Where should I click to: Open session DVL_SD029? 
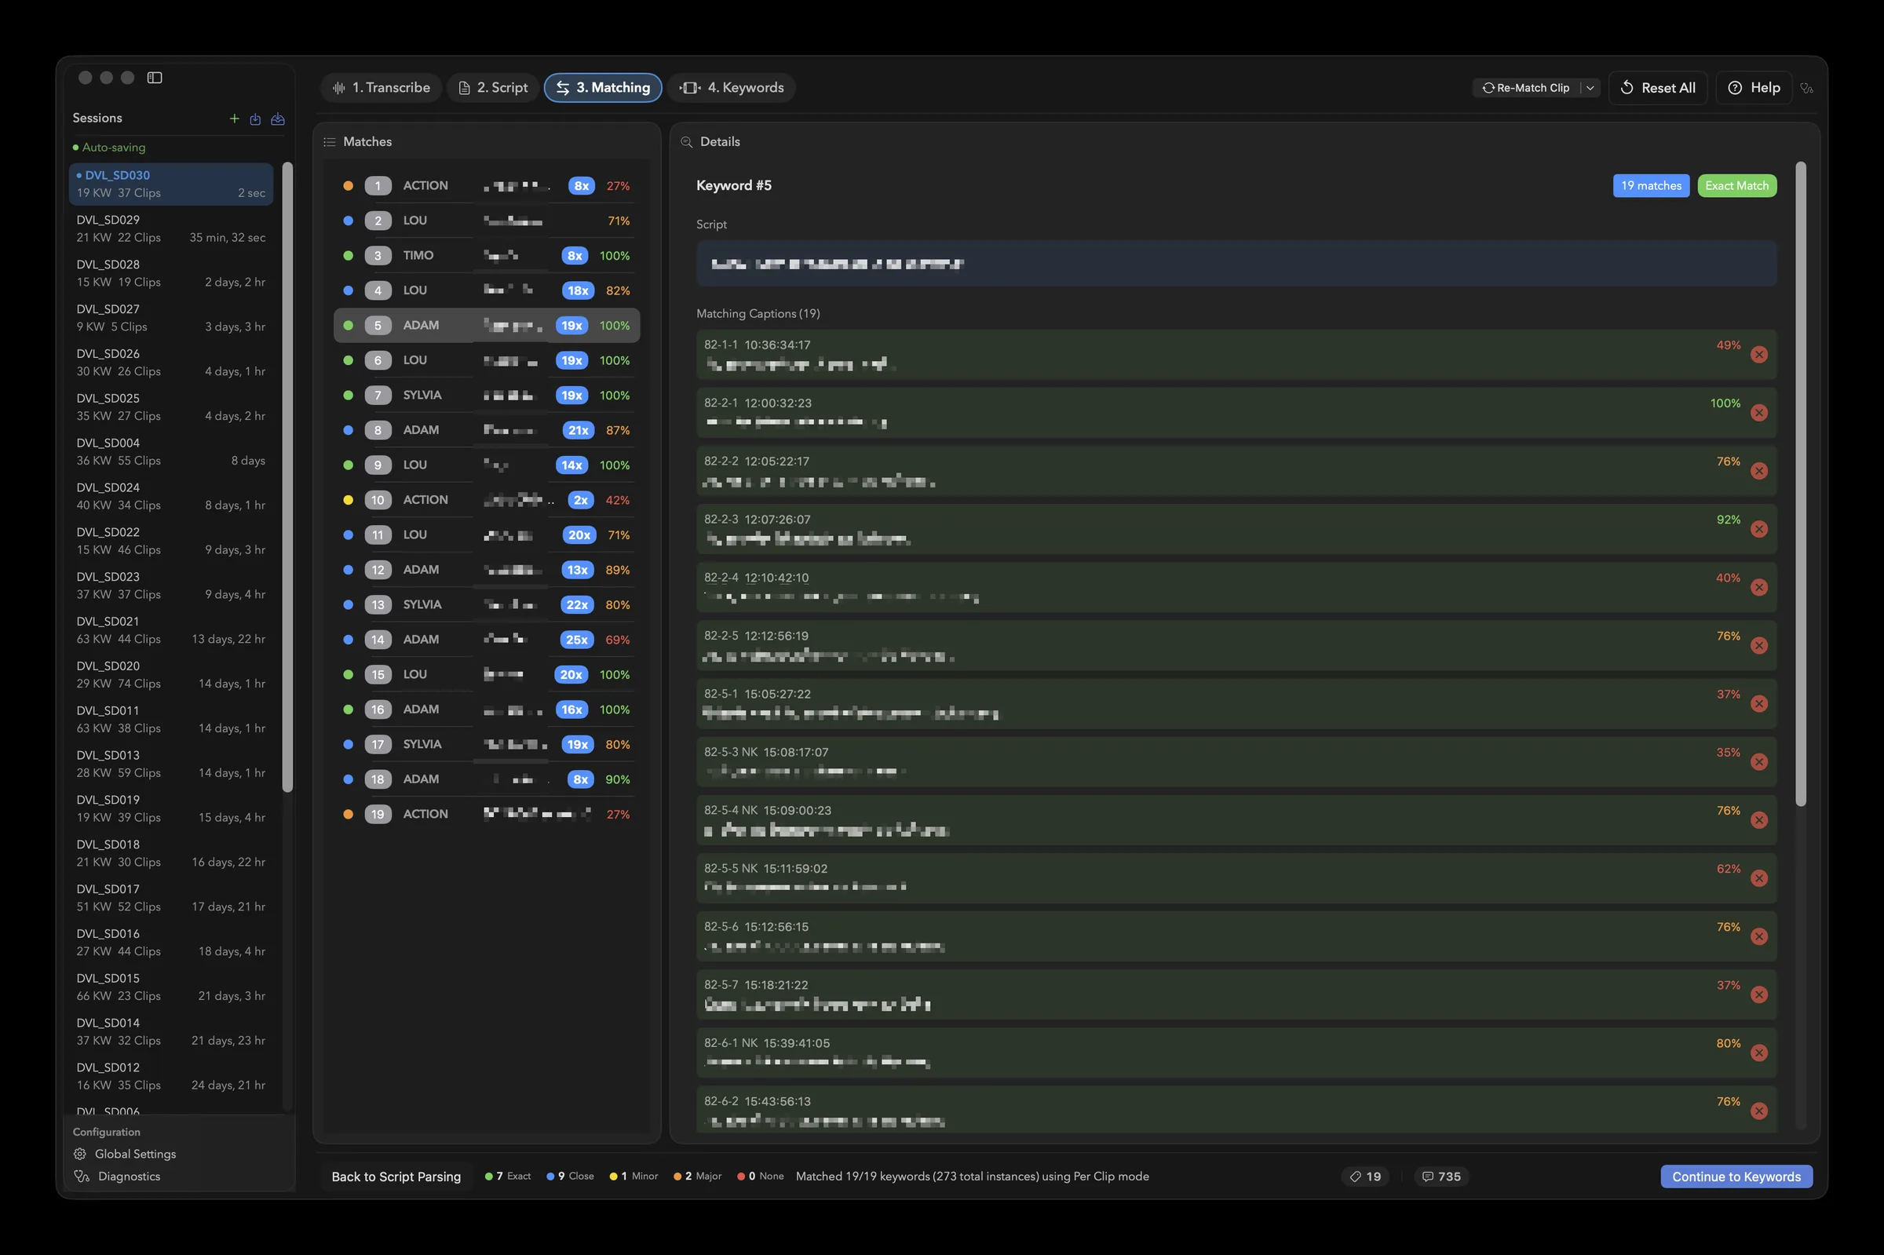click(171, 229)
